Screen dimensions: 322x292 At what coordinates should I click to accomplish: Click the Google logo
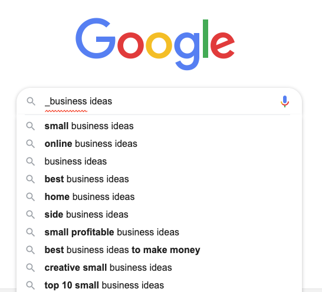155,44
